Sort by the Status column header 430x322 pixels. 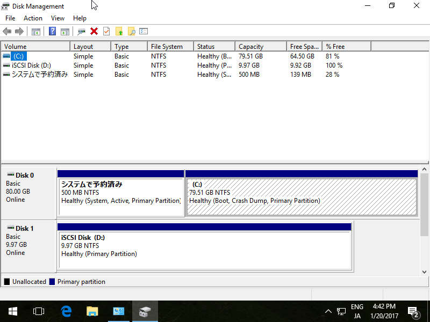pyautogui.click(x=214, y=47)
